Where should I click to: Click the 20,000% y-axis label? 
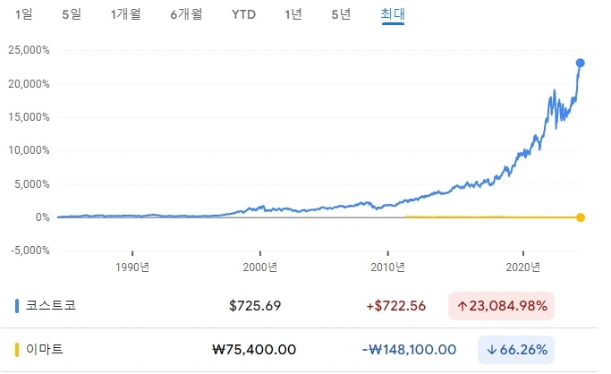pyautogui.click(x=29, y=84)
